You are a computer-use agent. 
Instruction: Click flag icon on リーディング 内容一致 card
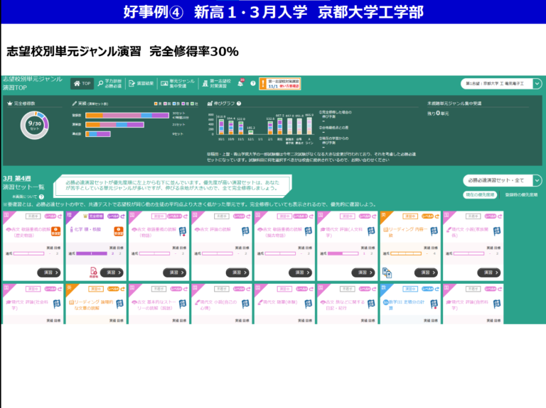tap(434, 231)
